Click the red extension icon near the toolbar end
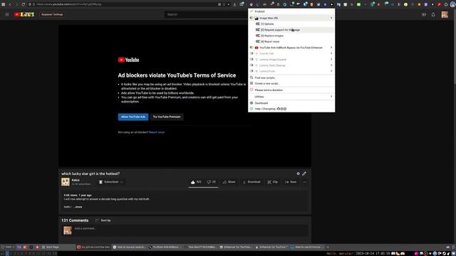Viewport: 456px width, 256px height. pyautogui.click(x=440, y=4)
